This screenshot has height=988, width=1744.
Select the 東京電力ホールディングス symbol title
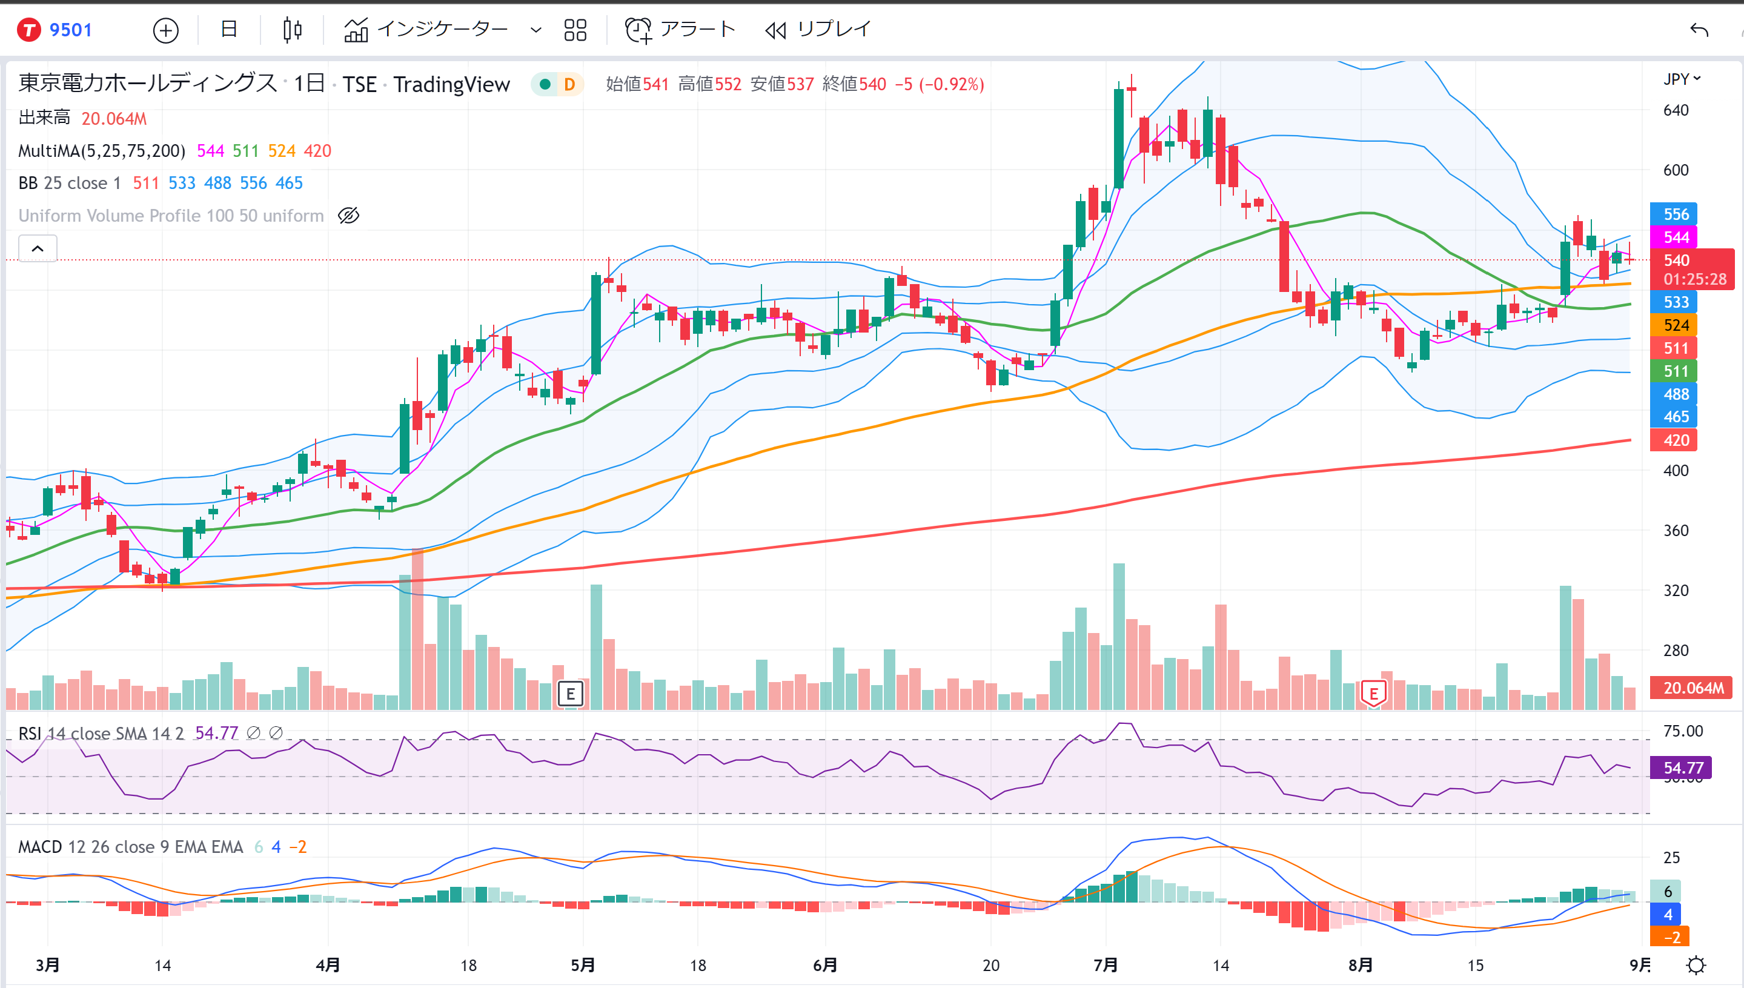[x=147, y=84]
